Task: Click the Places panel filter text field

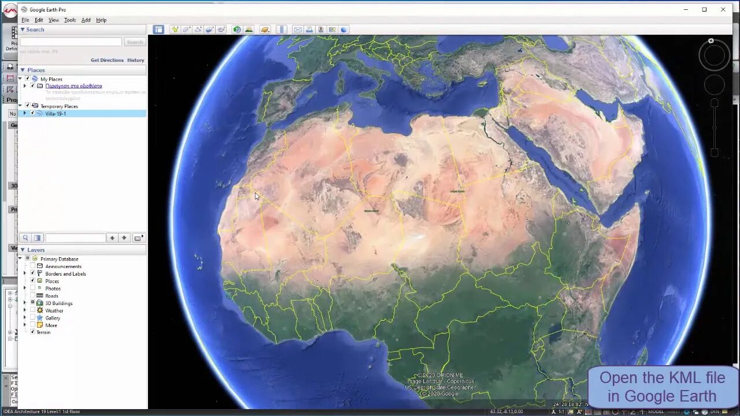Action: coord(76,238)
